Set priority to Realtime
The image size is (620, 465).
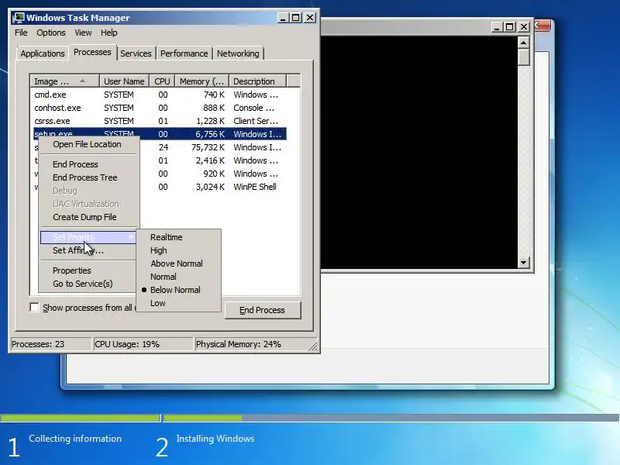coord(178,237)
